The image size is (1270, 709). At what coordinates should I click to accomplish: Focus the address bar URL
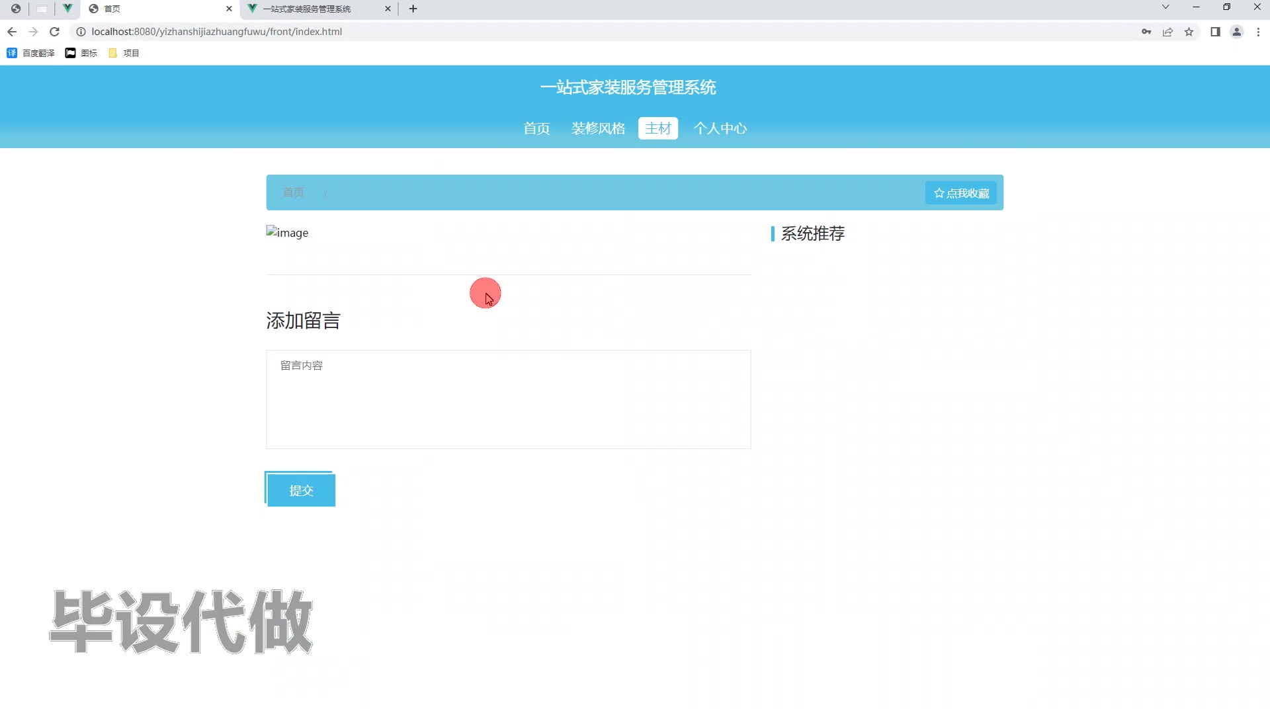click(216, 32)
